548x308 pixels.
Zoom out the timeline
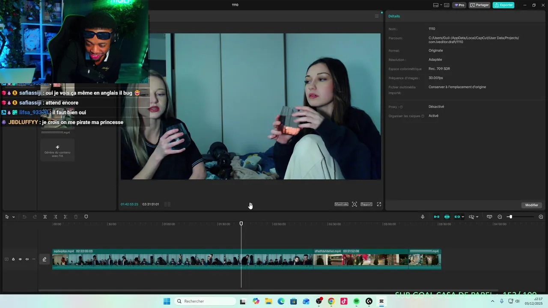(500, 217)
